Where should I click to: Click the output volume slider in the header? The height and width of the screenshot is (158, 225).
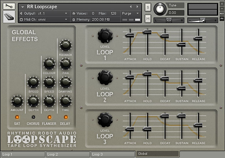pyautogui.click(x=203, y=20)
